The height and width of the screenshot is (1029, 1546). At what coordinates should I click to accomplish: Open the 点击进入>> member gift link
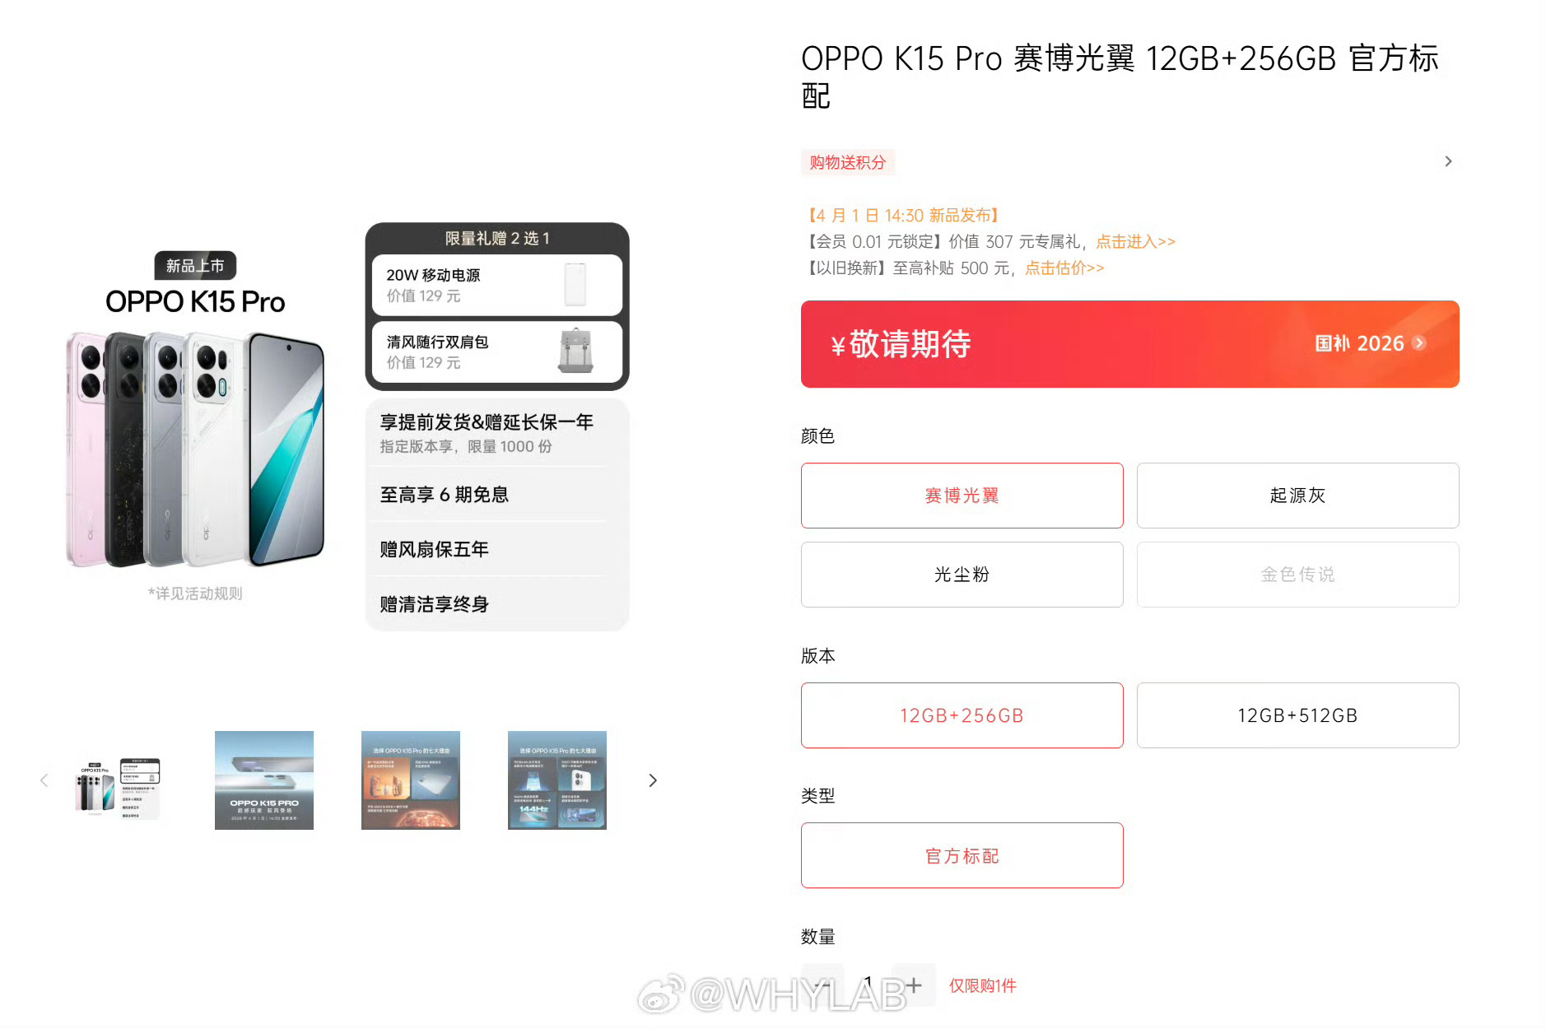pyautogui.click(x=1135, y=241)
